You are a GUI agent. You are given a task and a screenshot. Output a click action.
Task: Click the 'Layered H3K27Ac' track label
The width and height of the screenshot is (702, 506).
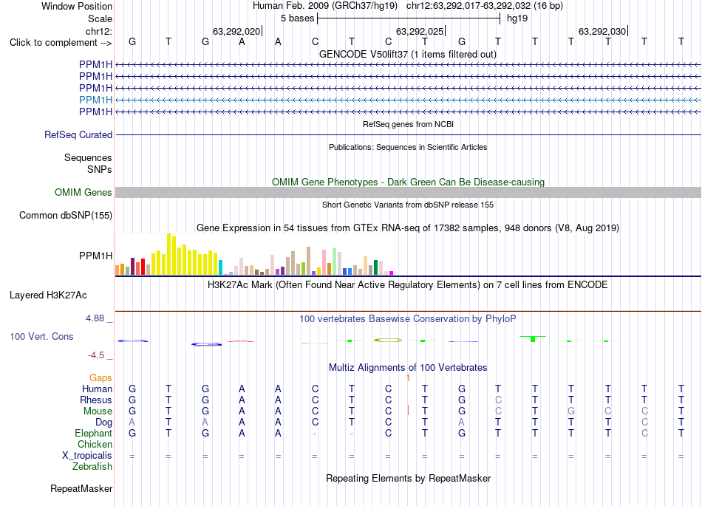(48, 295)
